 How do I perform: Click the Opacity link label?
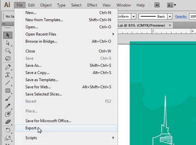click(181, 17)
